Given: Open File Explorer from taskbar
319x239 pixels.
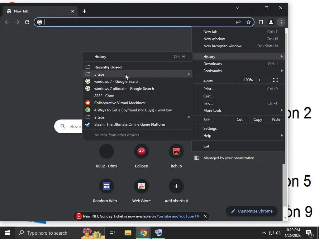Looking at the screenshot, I should 128,233.
